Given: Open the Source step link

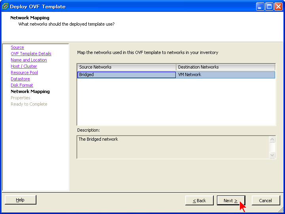Looking at the screenshot, I should pos(17,47).
